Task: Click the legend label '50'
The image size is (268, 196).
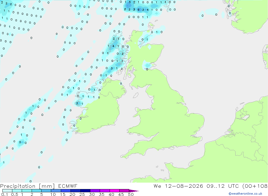Action: (x=131, y=194)
